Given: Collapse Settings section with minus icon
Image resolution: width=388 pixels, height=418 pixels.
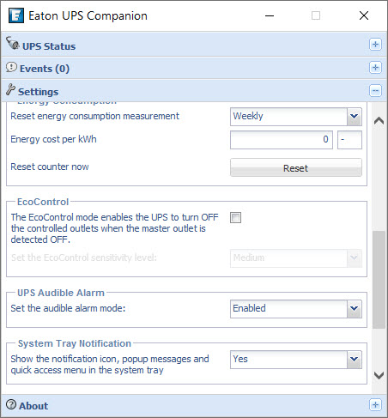Looking at the screenshot, I should click(x=375, y=91).
